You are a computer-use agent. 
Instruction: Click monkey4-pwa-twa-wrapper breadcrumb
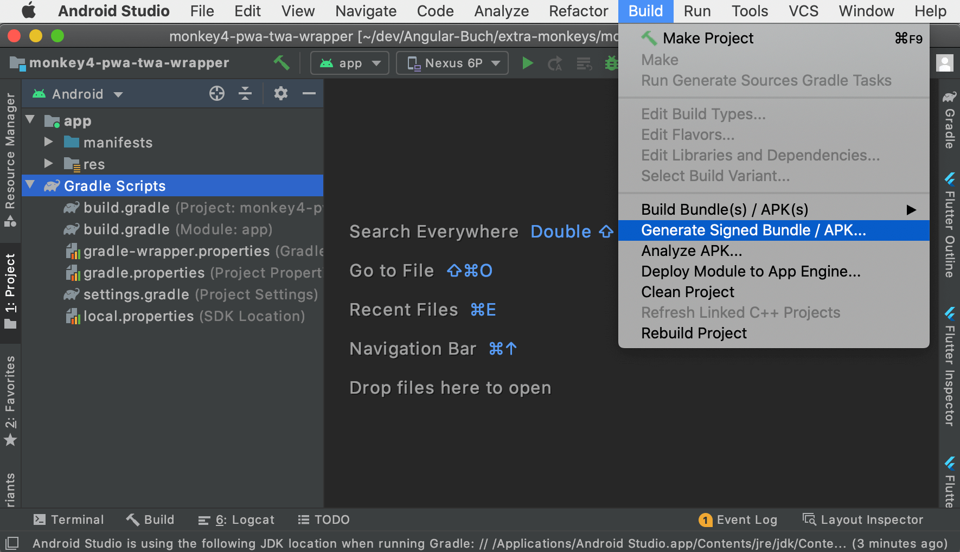click(x=120, y=63)
